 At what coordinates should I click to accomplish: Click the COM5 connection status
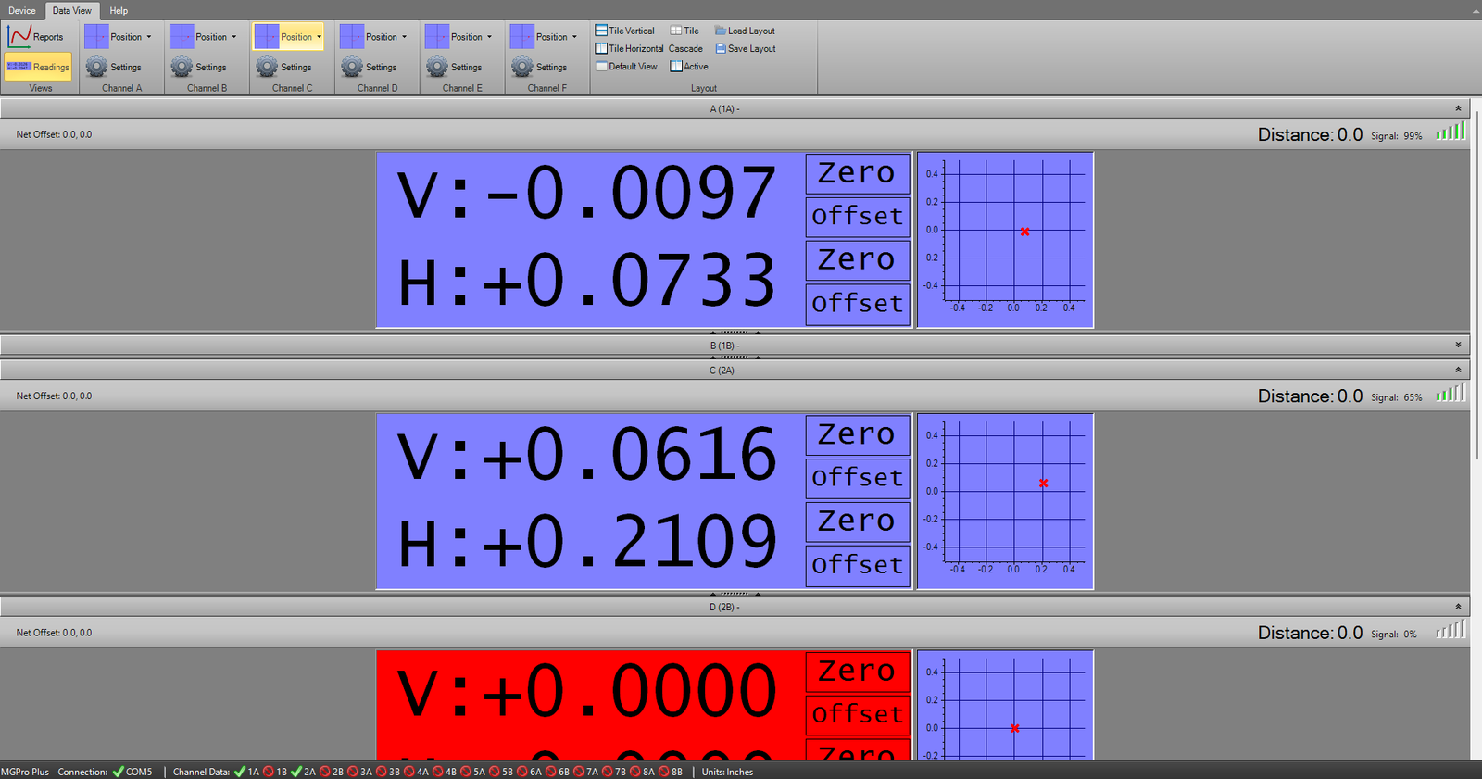(132, 772)
